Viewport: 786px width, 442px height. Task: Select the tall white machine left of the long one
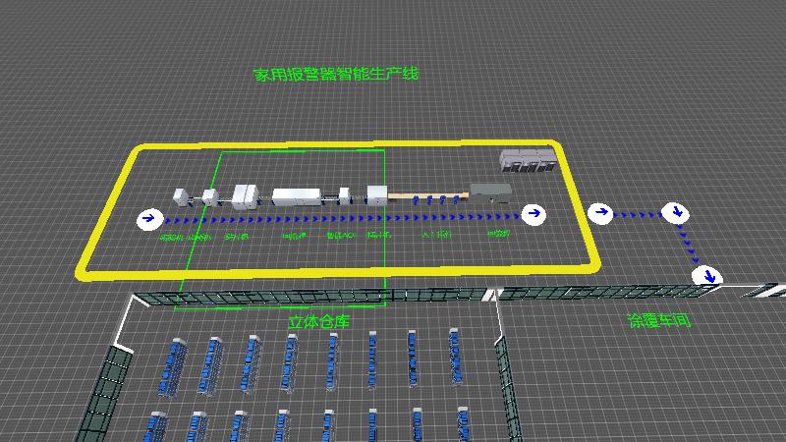pyautogui.click(x=245, y=194)
